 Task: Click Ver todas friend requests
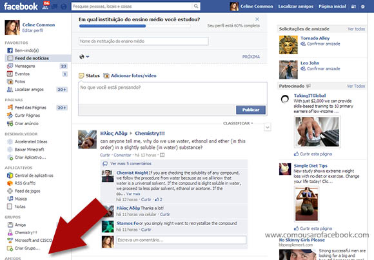[356, 29]
